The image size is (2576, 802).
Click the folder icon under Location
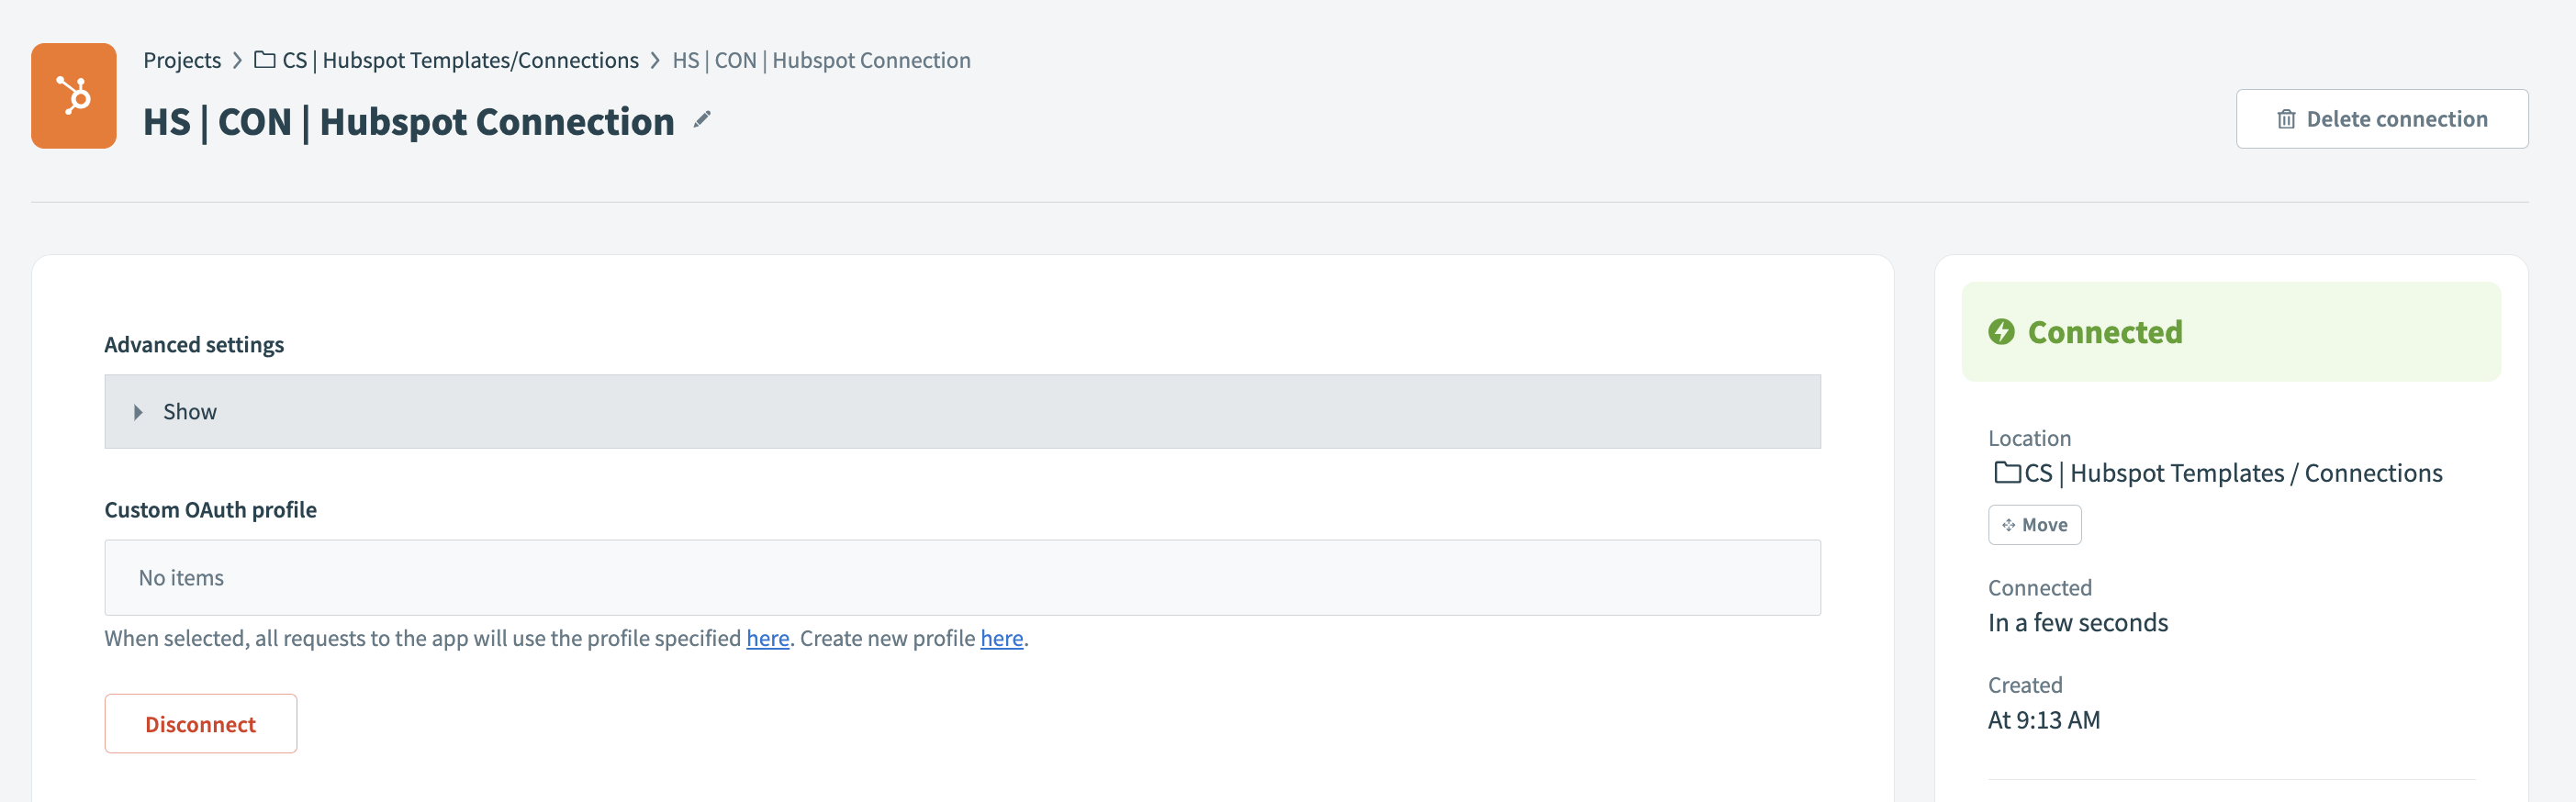[2007, 472]
